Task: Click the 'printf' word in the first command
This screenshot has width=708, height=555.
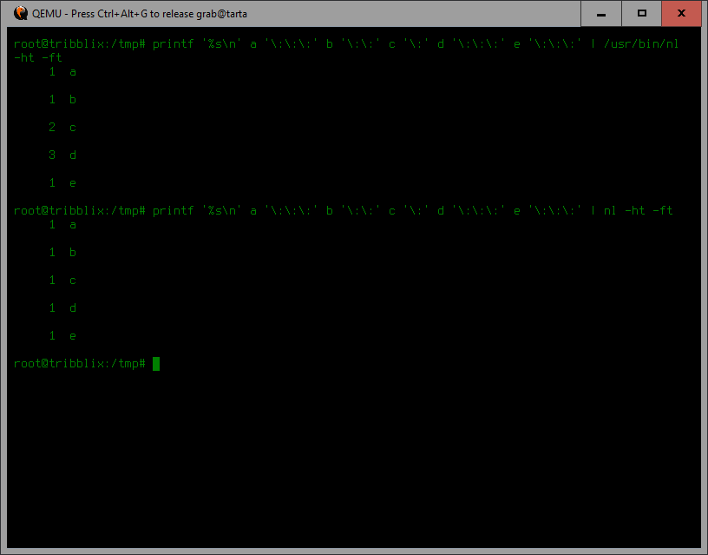Action: (173, 44)
